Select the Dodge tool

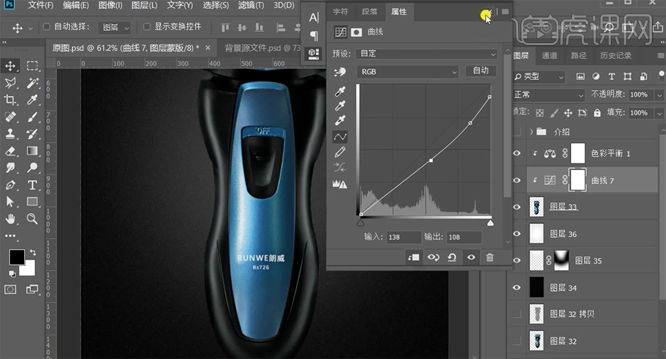32,168
